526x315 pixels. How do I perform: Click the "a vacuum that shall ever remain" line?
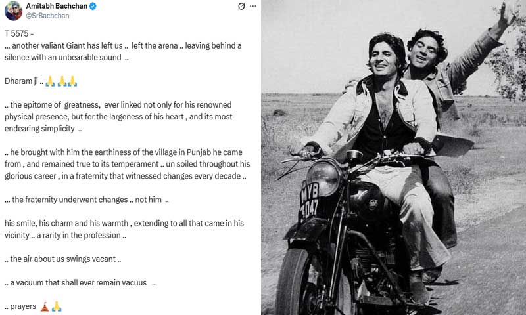pos(80,283)
